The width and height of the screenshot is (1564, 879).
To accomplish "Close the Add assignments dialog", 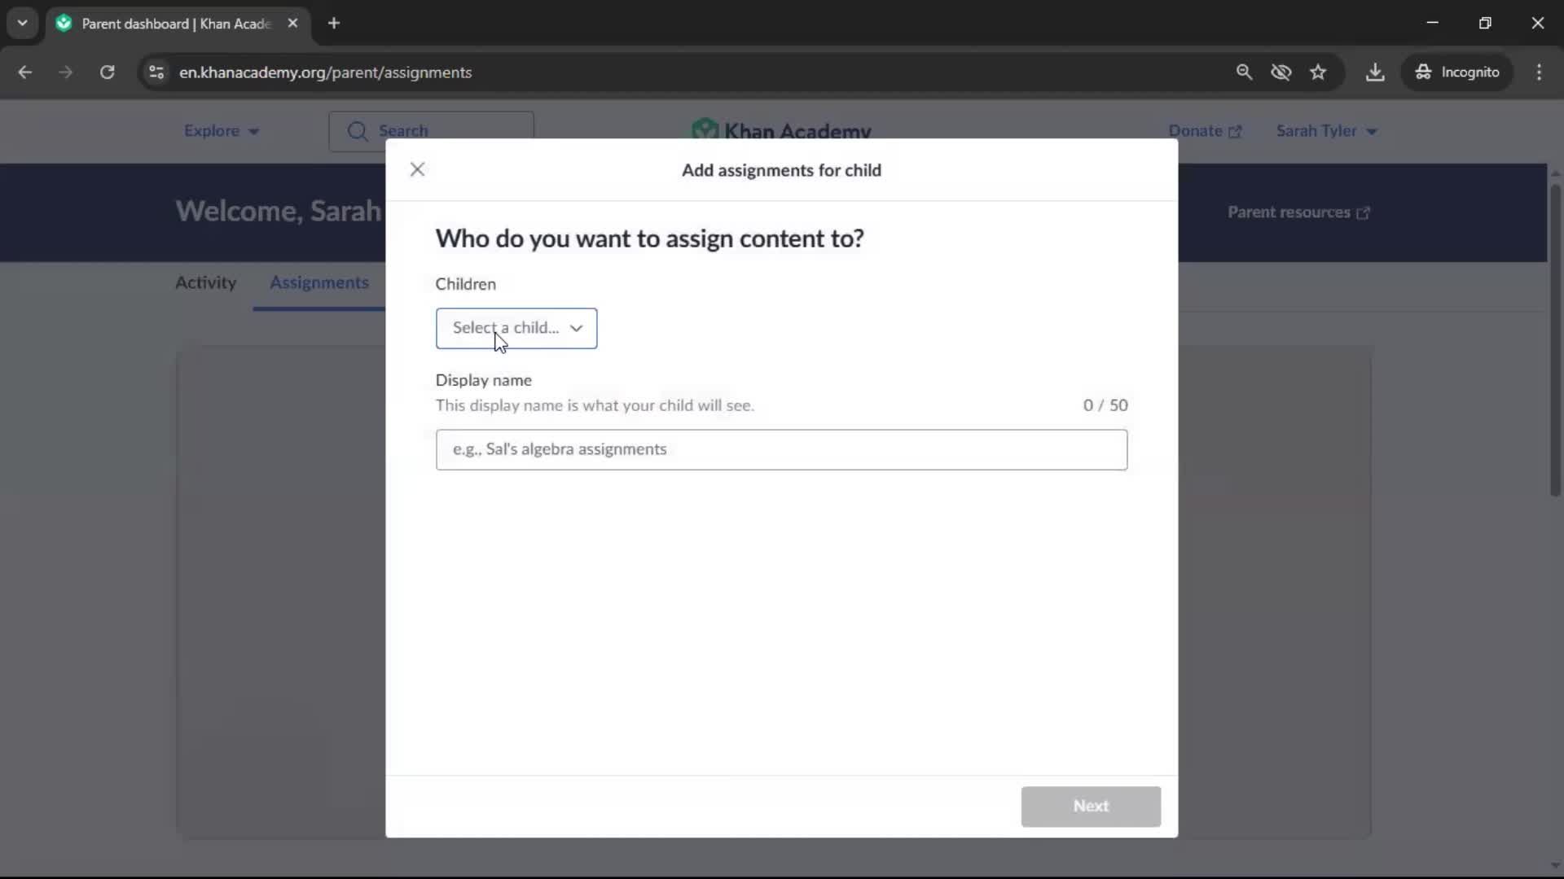I will click(417, 169).
